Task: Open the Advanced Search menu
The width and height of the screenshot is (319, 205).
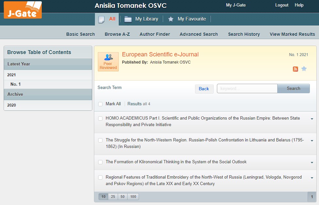Action: (x=199, y=34)
